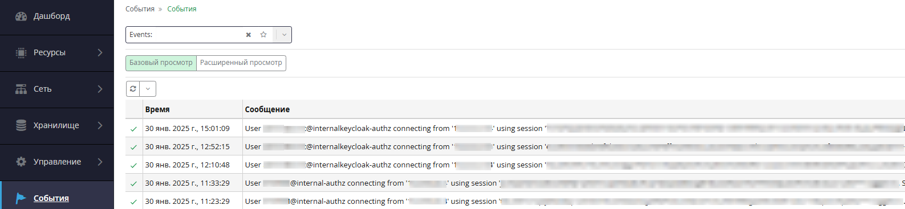
Task: Click the Ресурсы chip icon
Action: pyautogui.click(x=21, y=53)
